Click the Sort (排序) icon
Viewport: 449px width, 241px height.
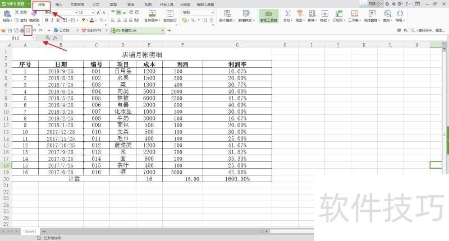coord(311,13)
